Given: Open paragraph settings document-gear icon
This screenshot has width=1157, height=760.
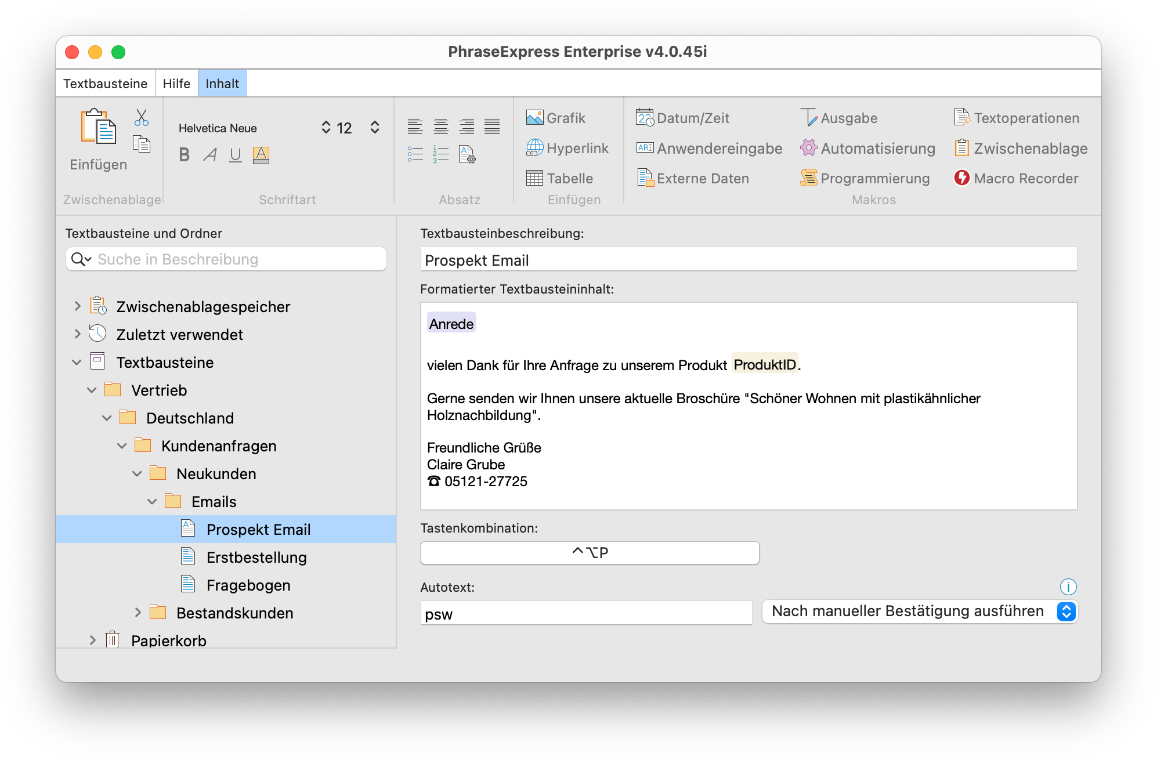Looking at the screenshot, I should click(467, 154).
